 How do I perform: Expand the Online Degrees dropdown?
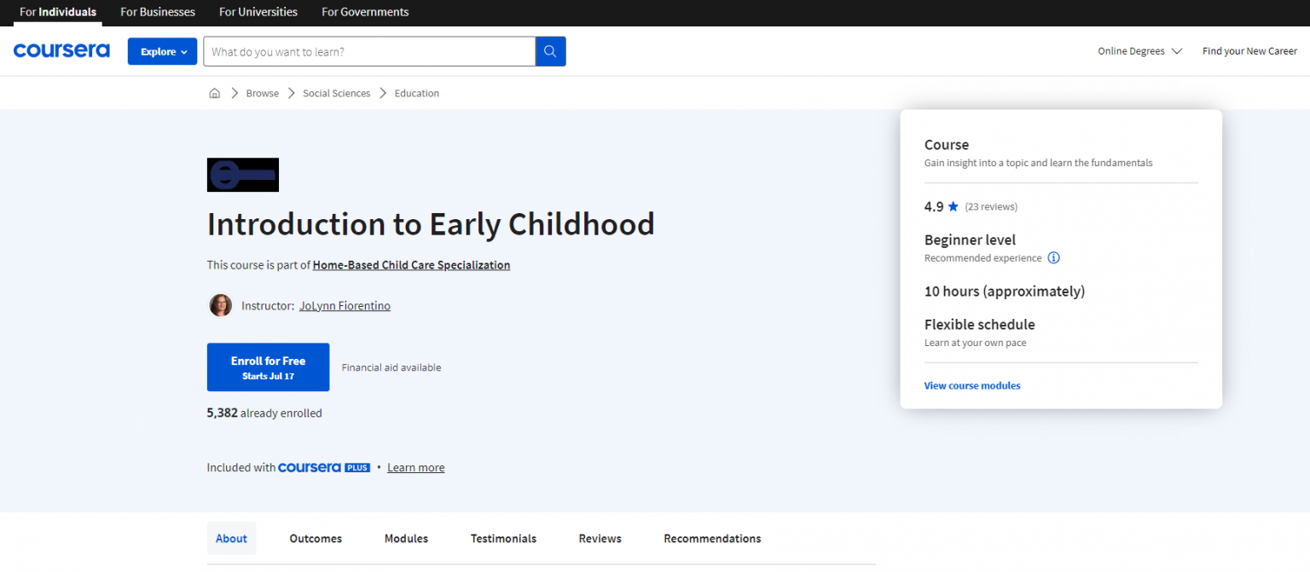1139,50
